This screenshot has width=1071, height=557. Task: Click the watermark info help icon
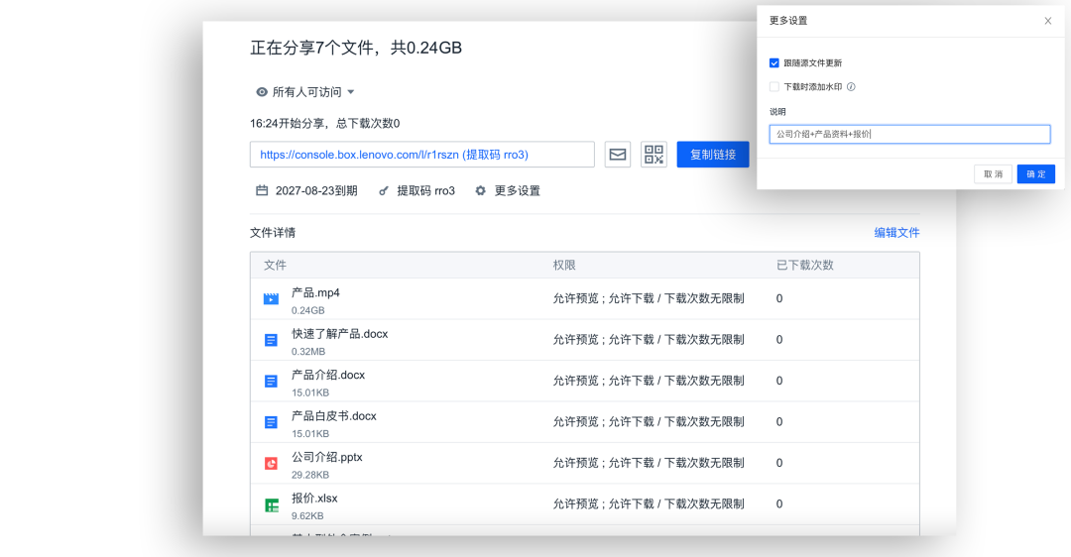tap(851, 87)
